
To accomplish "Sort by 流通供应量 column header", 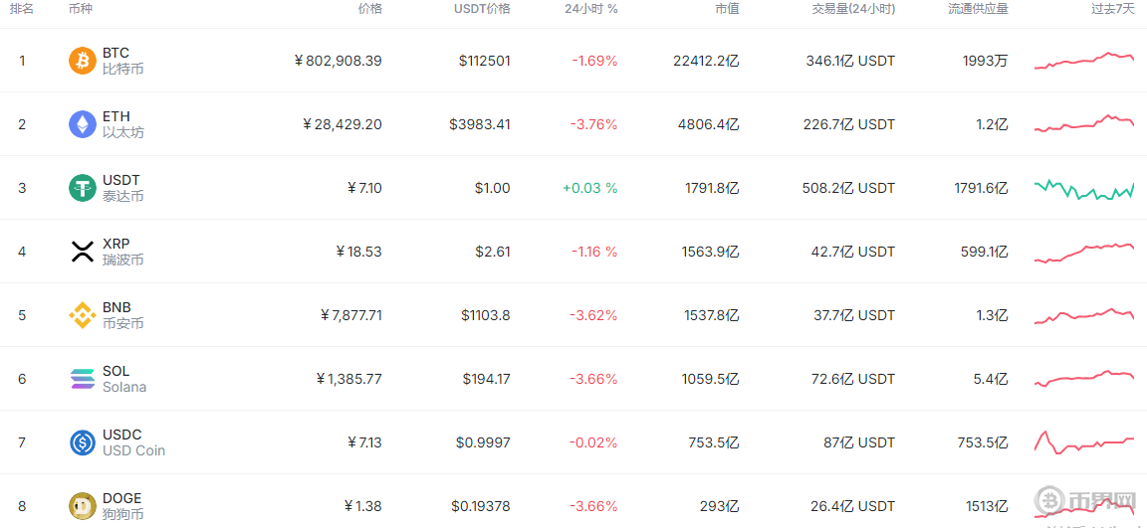I will pyautogui.click(x=978, y=9).
